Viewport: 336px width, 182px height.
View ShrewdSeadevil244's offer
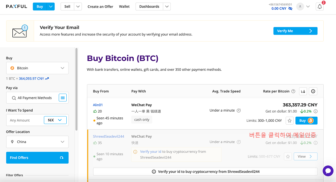click(x=305, y=156)
